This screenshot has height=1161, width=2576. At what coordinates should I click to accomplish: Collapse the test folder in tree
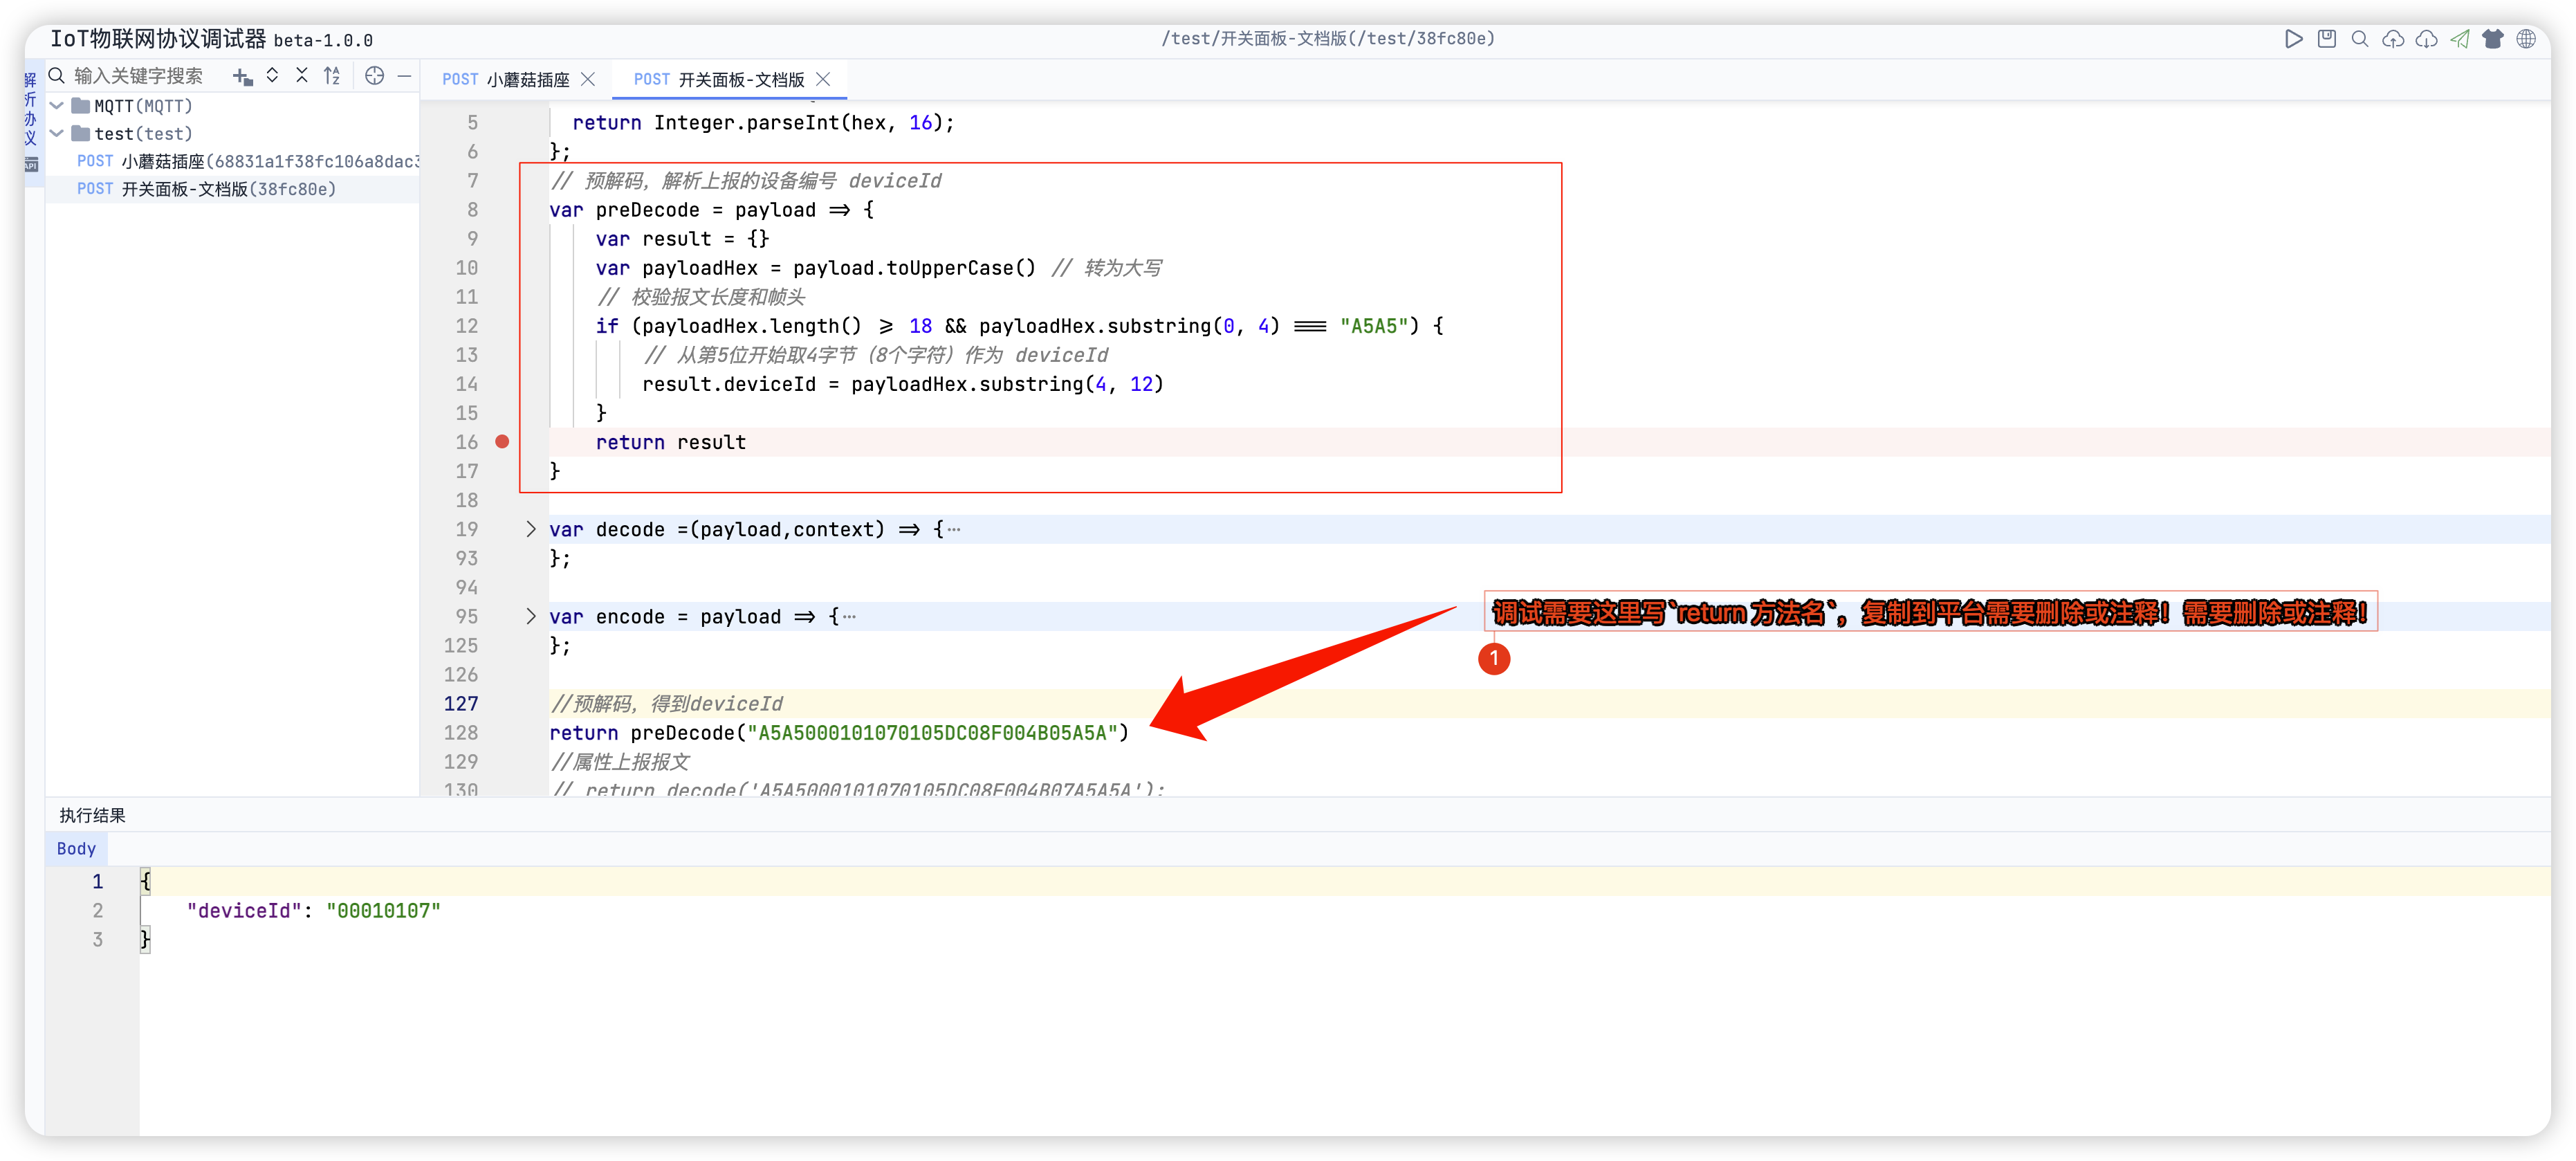(57, 133)
